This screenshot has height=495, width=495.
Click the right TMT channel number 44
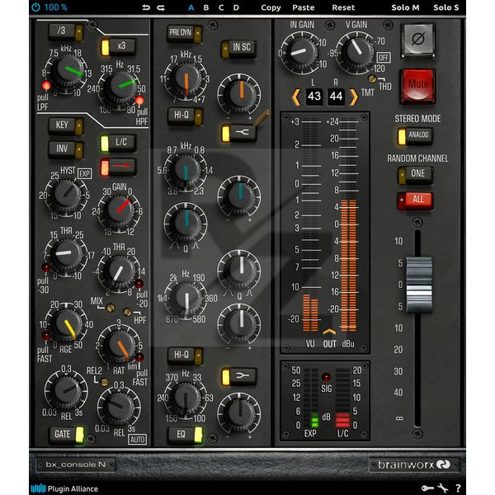tap(336, 97)
